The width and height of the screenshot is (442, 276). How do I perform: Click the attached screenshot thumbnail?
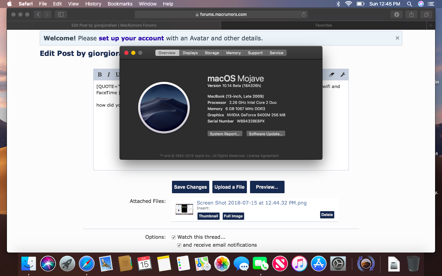[184, 209]
